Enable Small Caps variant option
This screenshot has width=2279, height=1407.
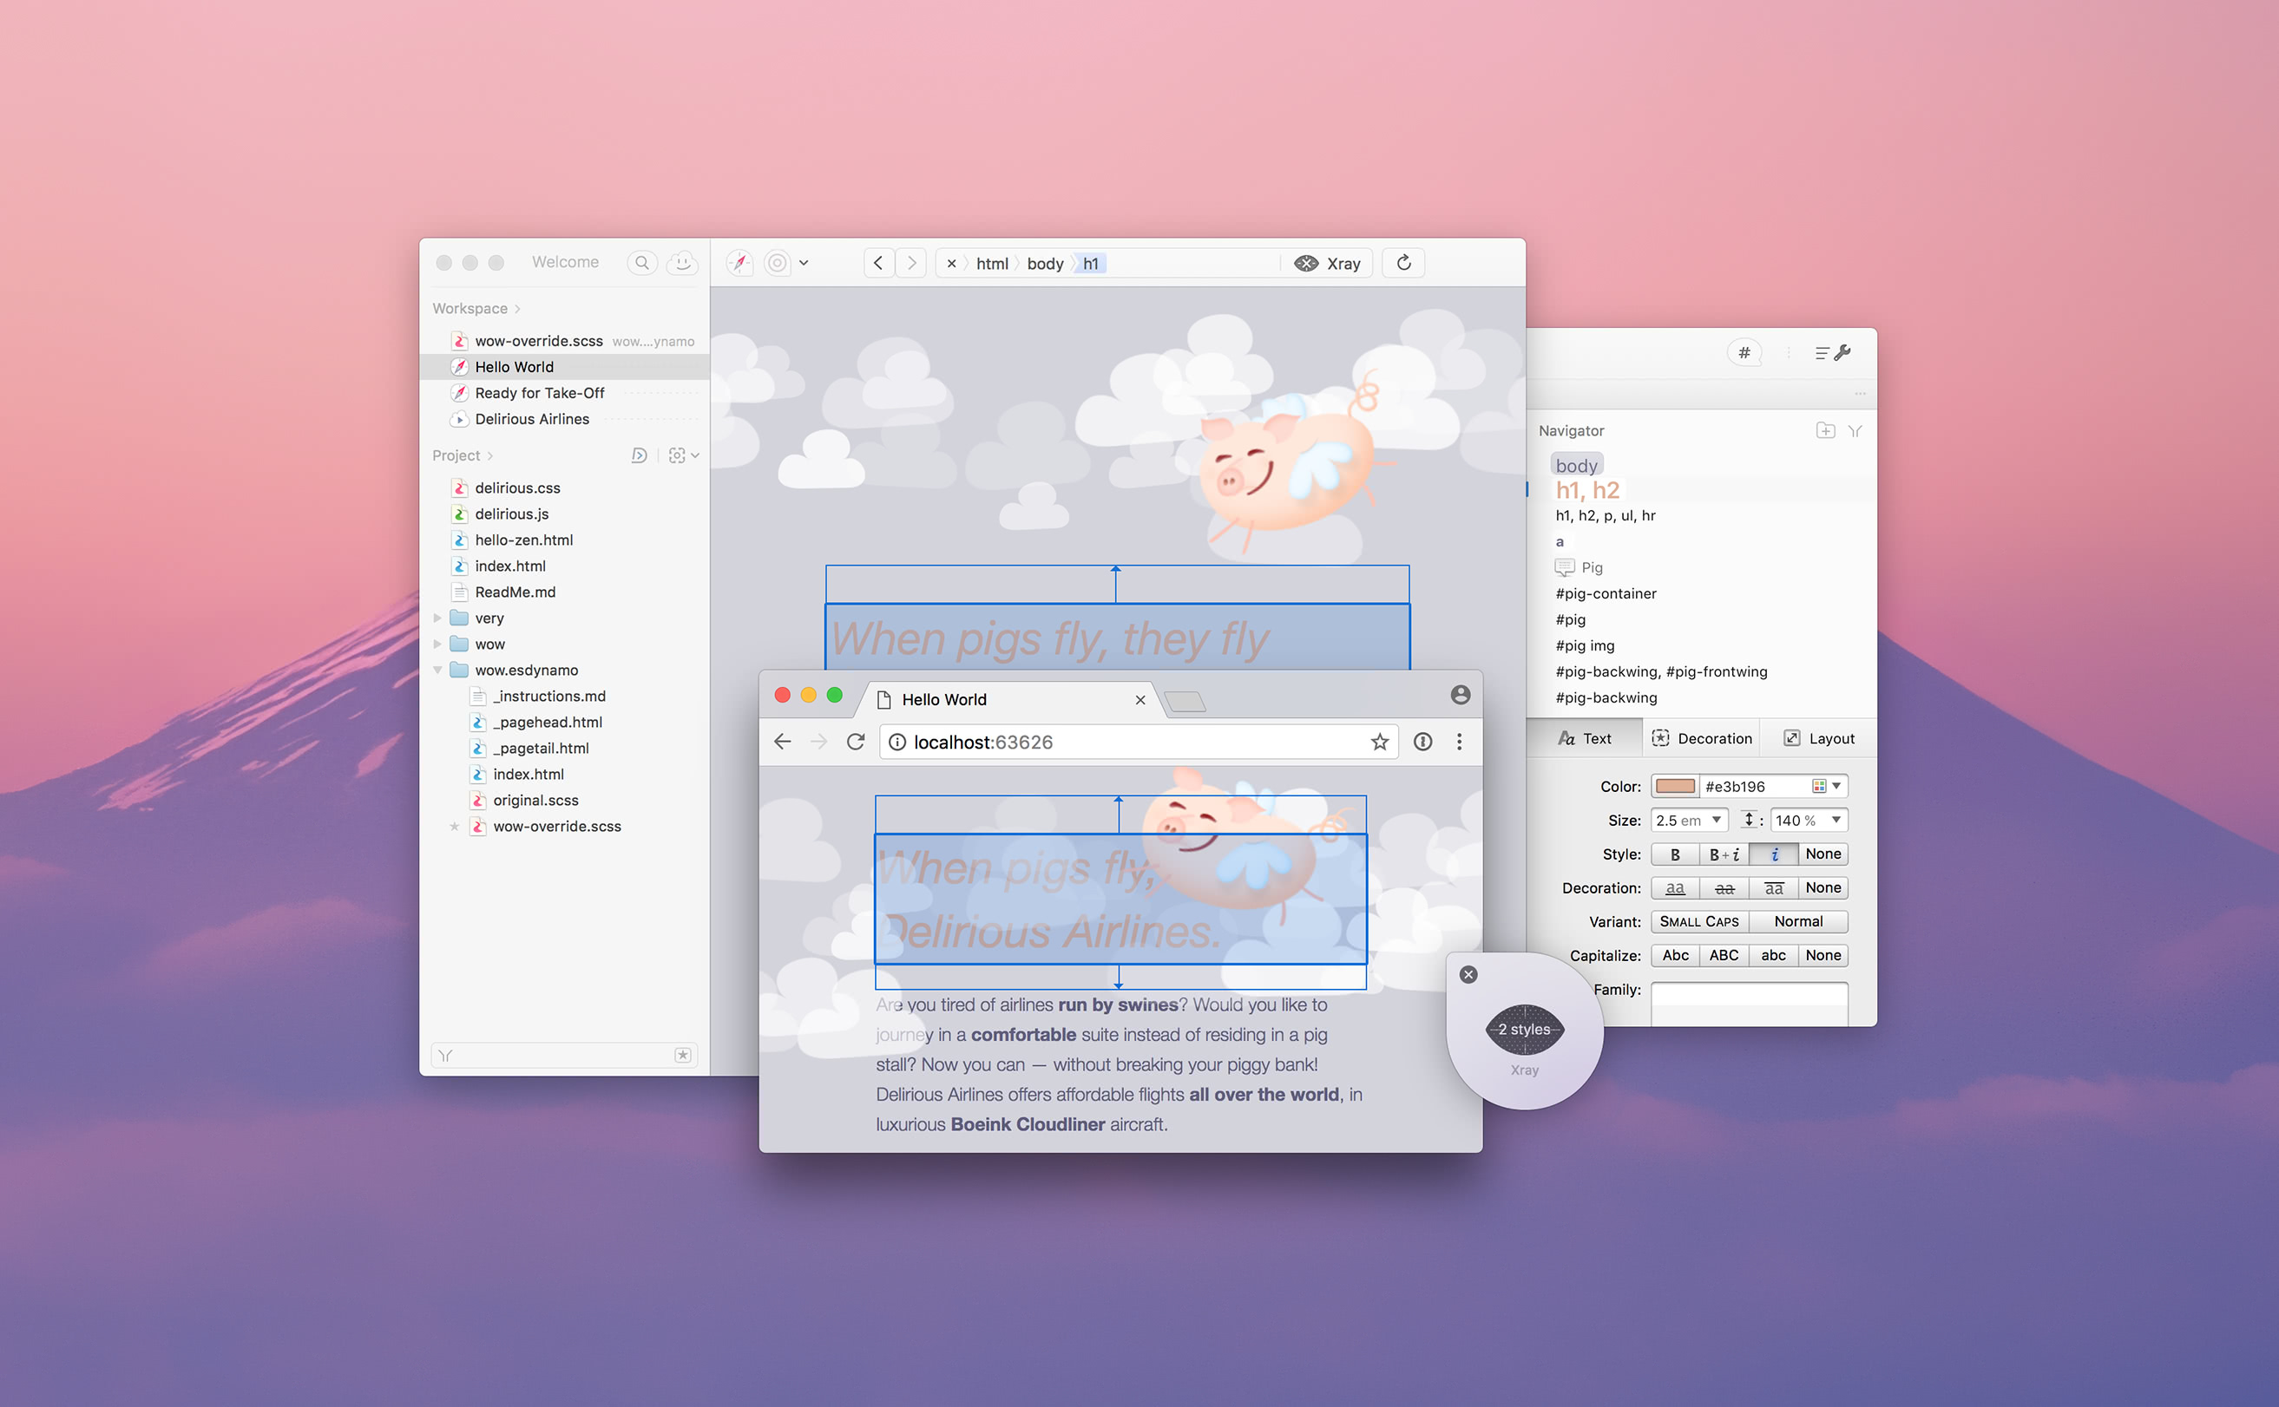click(1698, 920)
